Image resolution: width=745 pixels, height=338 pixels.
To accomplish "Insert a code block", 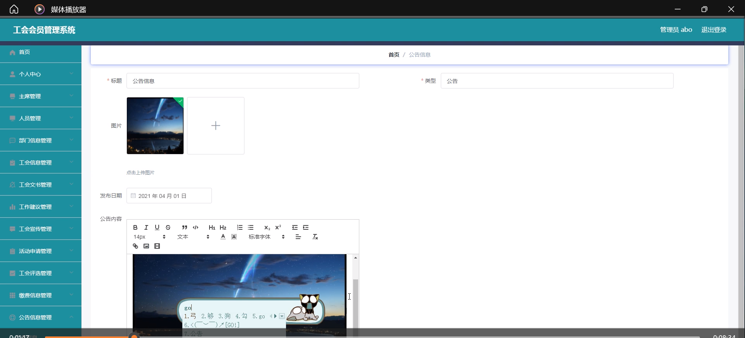I will pyautogui.click(x=196, y=227).
